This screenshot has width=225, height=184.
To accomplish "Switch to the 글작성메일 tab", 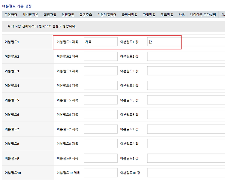I will pos(130,15).
